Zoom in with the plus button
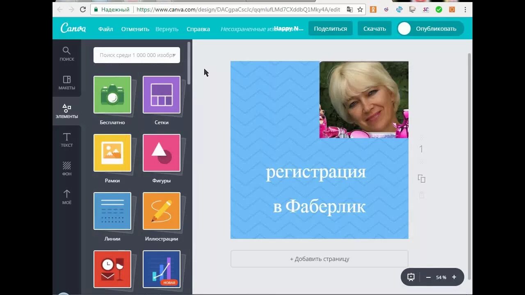The height and width of the screenshot is (295, 525). tap(454, 277)
